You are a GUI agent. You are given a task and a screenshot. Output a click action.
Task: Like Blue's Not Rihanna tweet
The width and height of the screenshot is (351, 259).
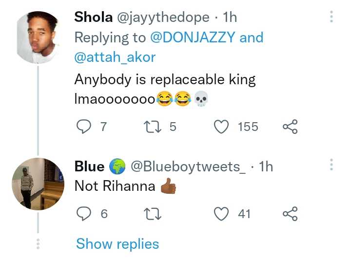[222, 213]
